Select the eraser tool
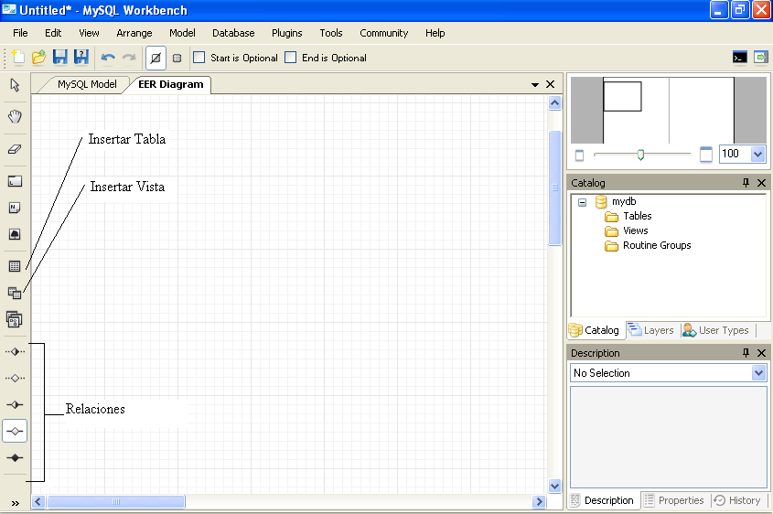This screenshot has width=773, height=514. pos(15,149)
